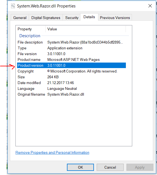Switch to the General tab

pos(20,18)
